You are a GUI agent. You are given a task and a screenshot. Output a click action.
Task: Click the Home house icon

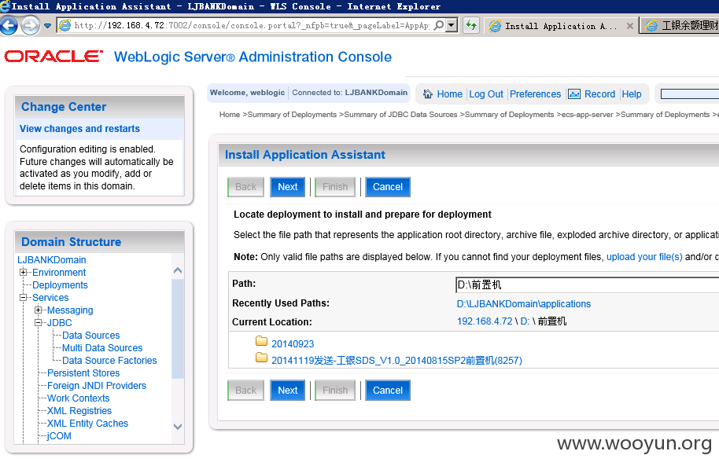coord(427,94)
